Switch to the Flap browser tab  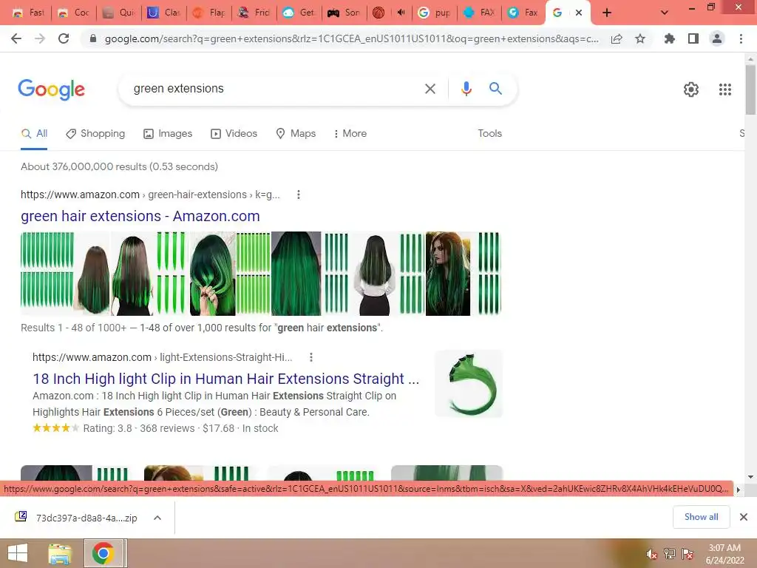coord(209,13)
